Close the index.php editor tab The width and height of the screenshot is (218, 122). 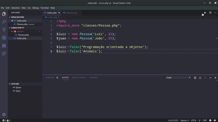click(59, 13)
